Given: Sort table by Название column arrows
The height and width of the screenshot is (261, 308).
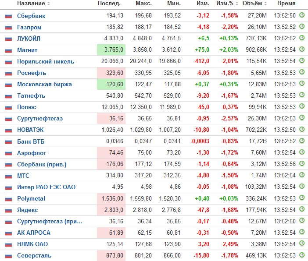Looking at the screenshot, I should 49,4.
